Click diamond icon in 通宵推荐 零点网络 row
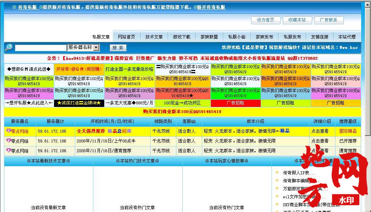 pos(8,150)
